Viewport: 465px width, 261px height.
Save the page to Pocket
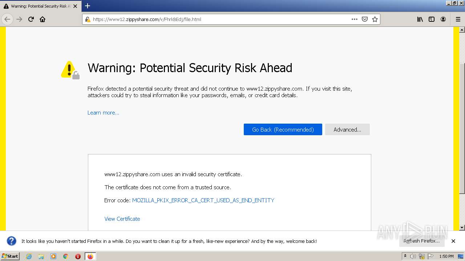(x=365, y=19)
